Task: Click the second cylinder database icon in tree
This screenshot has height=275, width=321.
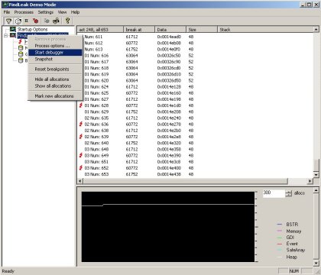Action: 21,54
